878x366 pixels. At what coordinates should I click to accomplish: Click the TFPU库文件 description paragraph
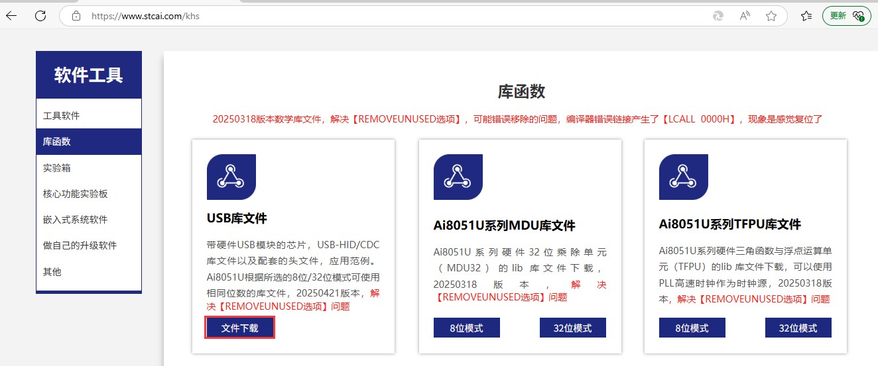(745, 275)
